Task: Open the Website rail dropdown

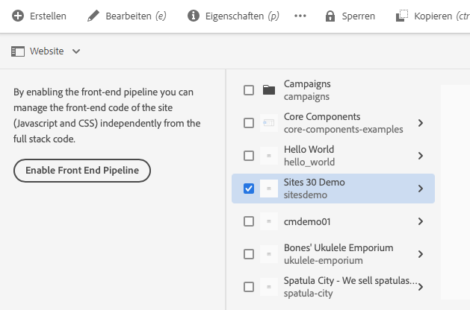Action: 76,51
